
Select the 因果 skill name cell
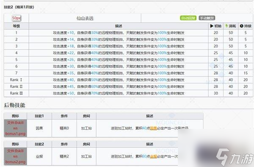coord(39,128)
